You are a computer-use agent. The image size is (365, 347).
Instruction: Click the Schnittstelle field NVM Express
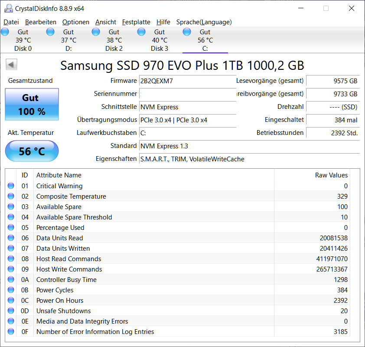(x=188, y=107)
